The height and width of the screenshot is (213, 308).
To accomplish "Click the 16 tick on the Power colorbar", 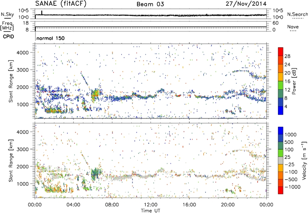I will tap(287, 82).
